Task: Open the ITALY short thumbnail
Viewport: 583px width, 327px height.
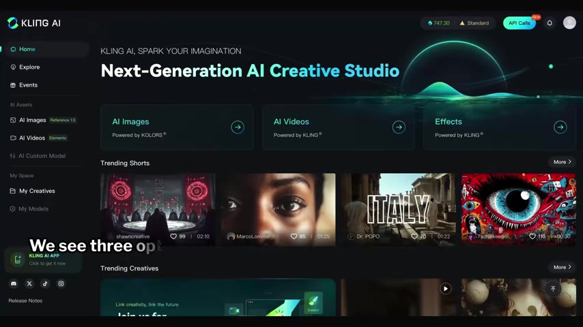Action: (399, 209)
